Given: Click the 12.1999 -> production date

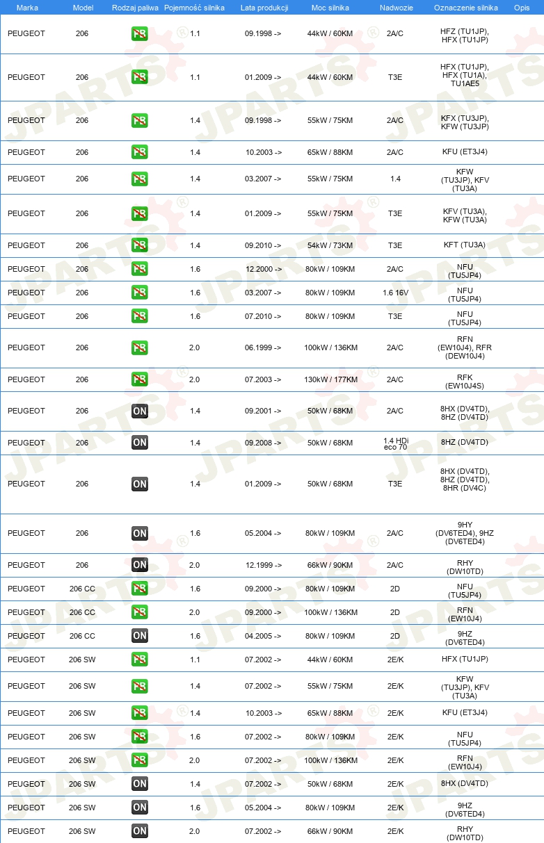Looking at the screenshot, I should tap(264, 565).
